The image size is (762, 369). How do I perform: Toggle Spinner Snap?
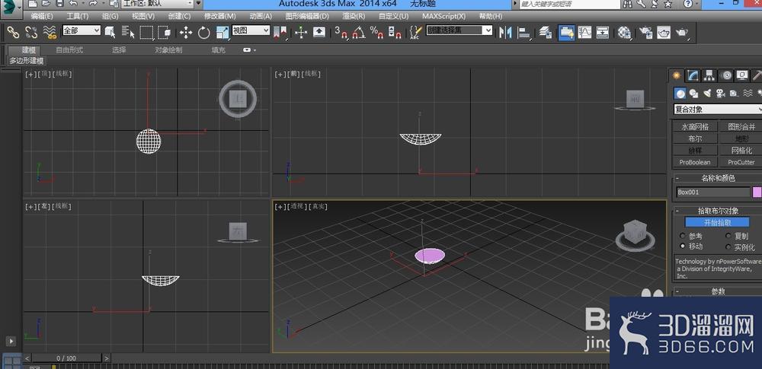(395, 33)
